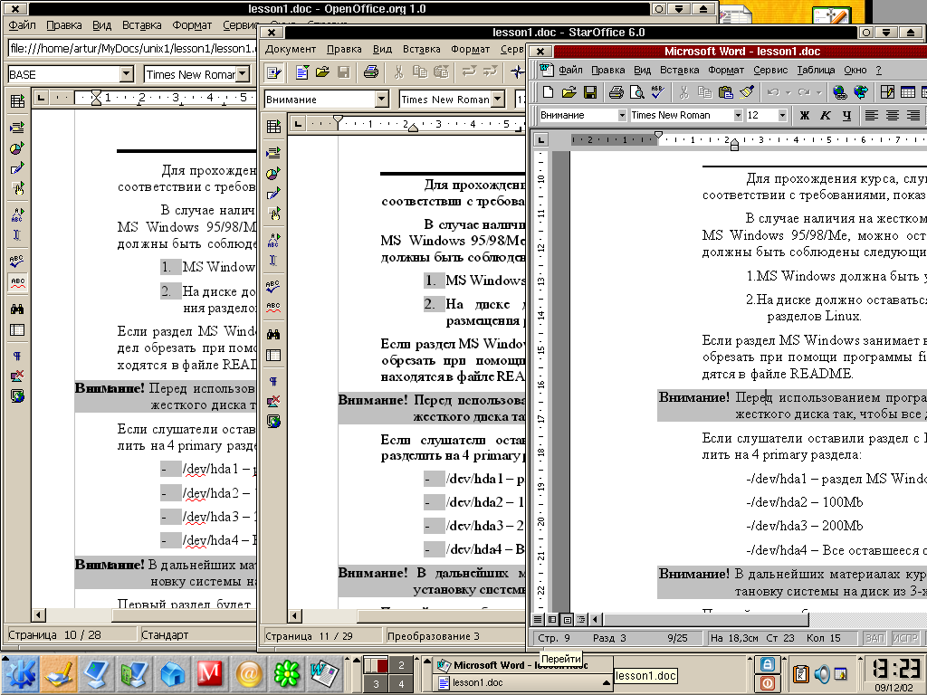
Task: Print the document from Word's toolbar
Action: (616, 92)
